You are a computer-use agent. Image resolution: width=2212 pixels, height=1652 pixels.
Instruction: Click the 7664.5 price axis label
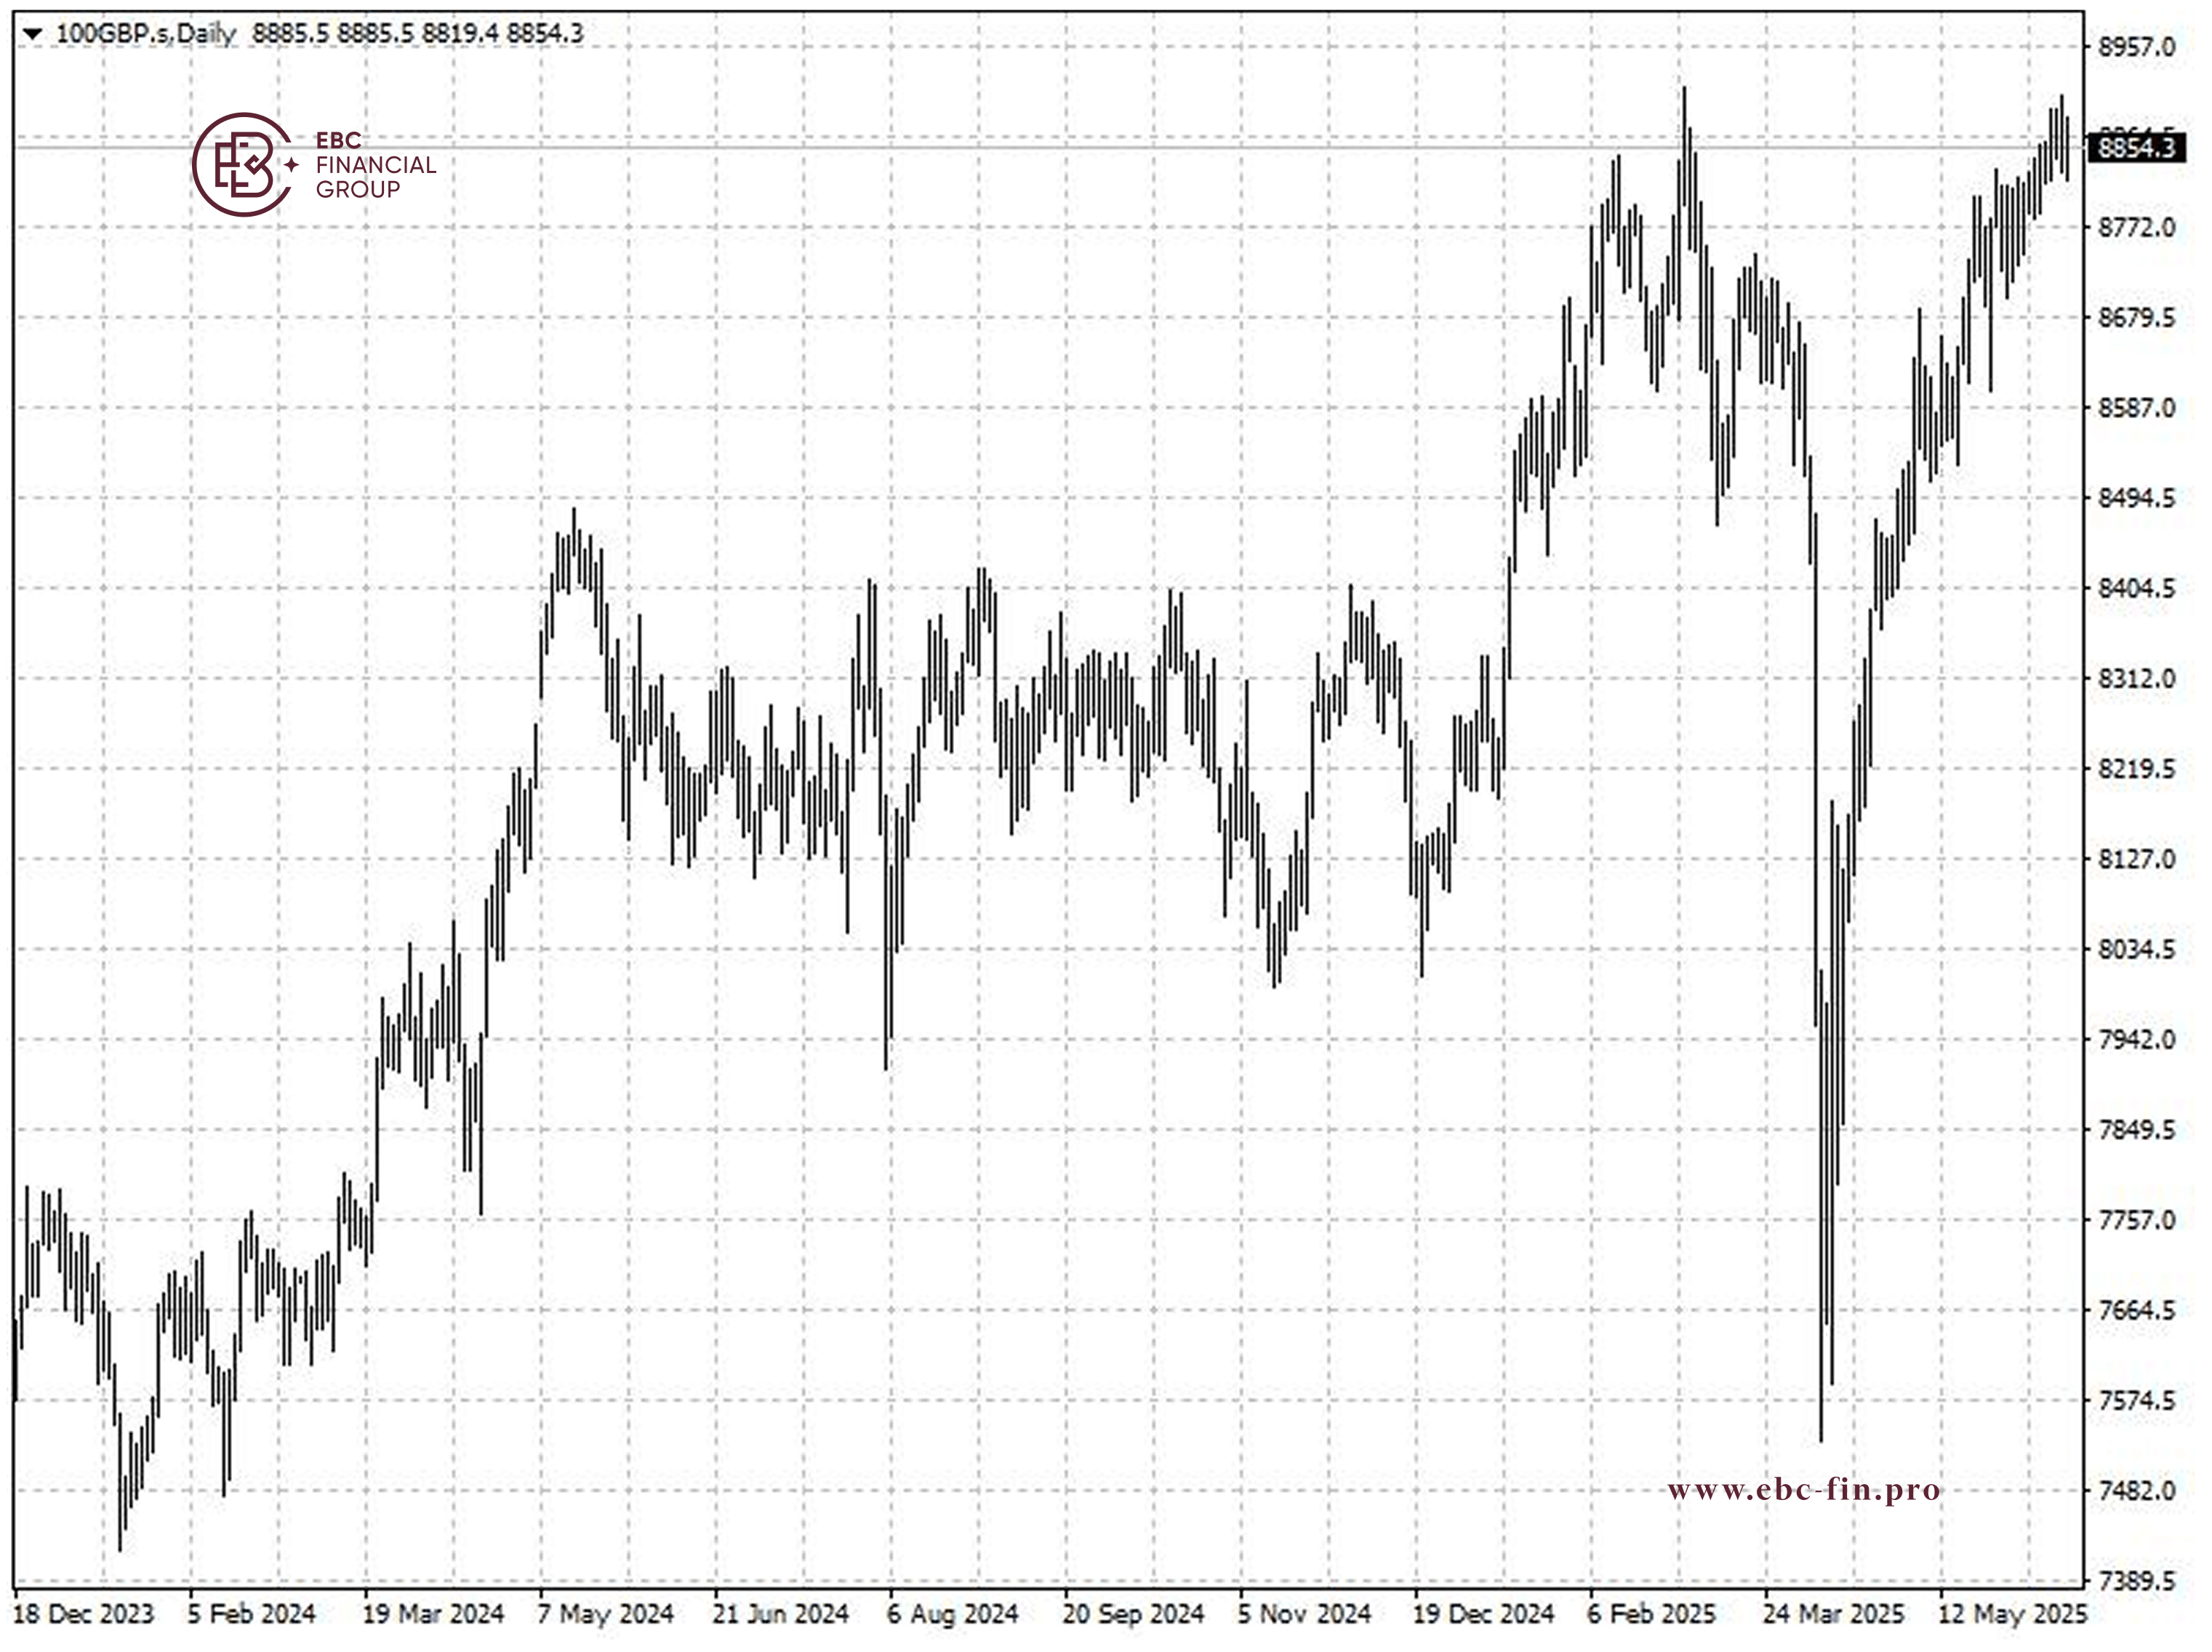[2137, 1310]
